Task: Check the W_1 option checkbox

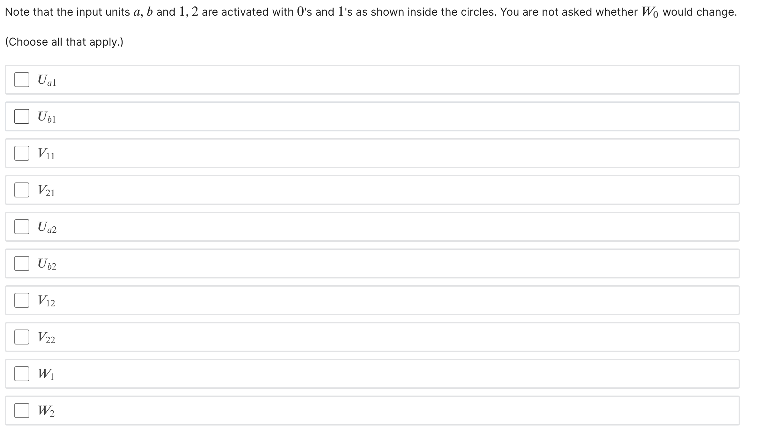Action: [x=21, y=374]
